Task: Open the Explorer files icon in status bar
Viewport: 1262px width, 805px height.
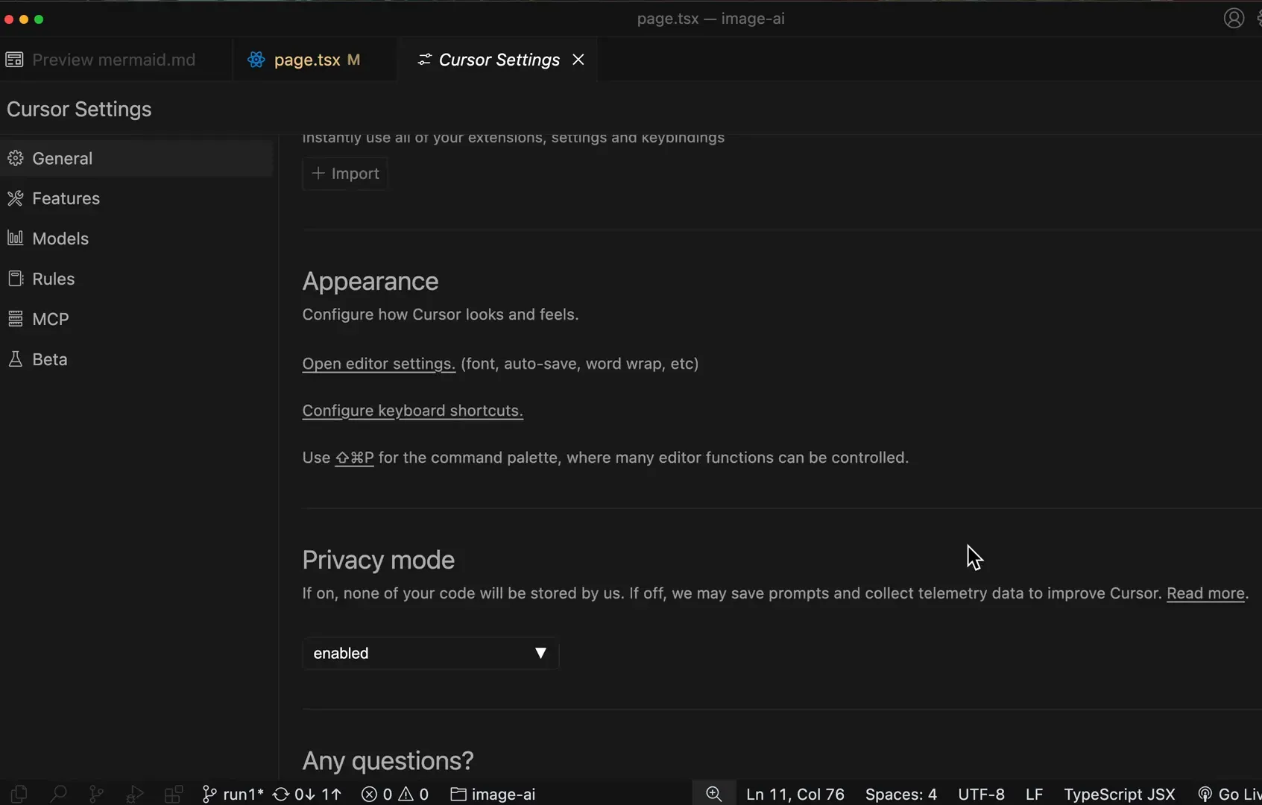Action: click(x=19, y=795)
